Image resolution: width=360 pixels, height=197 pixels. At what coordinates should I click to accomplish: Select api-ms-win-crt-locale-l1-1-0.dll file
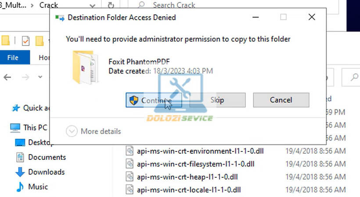point(188,190)
